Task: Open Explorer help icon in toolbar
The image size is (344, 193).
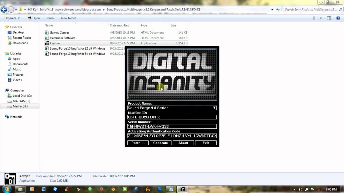Action: pyautogui.click(x=339, y=18)
